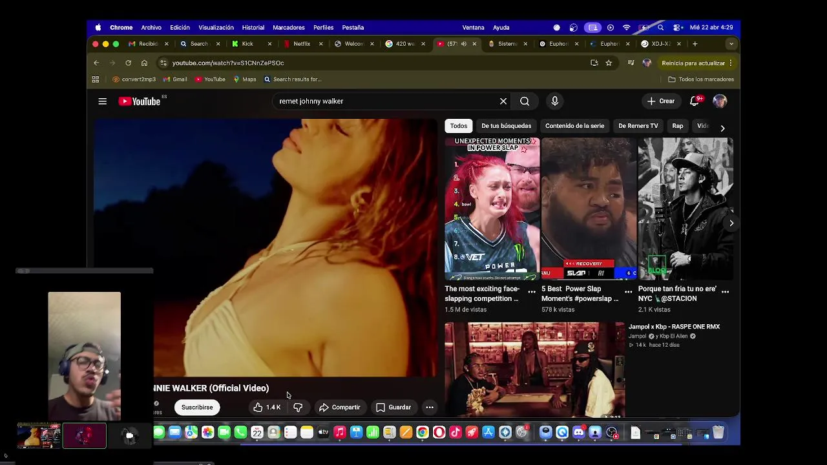Reload the page in Chrome
The width and height of the screenshot is (827, 465).
tap(128, 63)
